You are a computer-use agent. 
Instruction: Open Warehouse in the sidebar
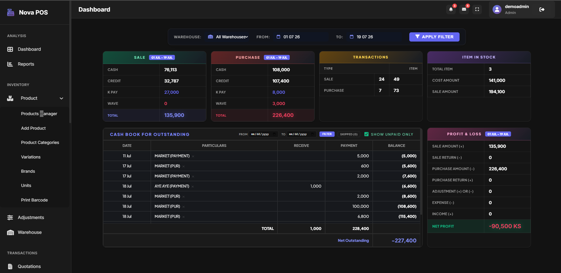(30, 232)
